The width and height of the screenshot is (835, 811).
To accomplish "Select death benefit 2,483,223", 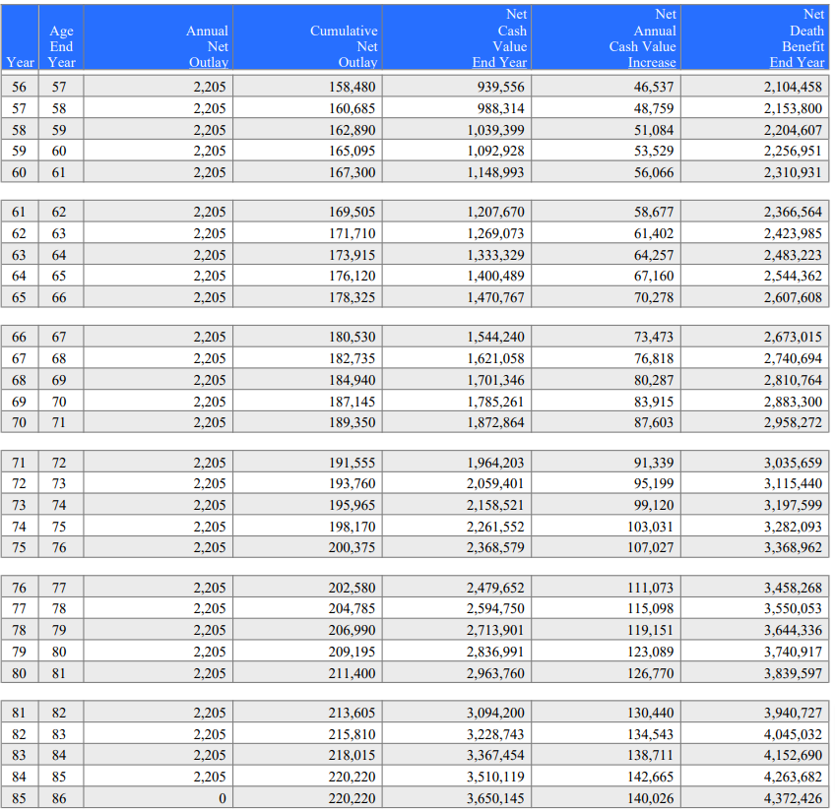I will 793,255.
